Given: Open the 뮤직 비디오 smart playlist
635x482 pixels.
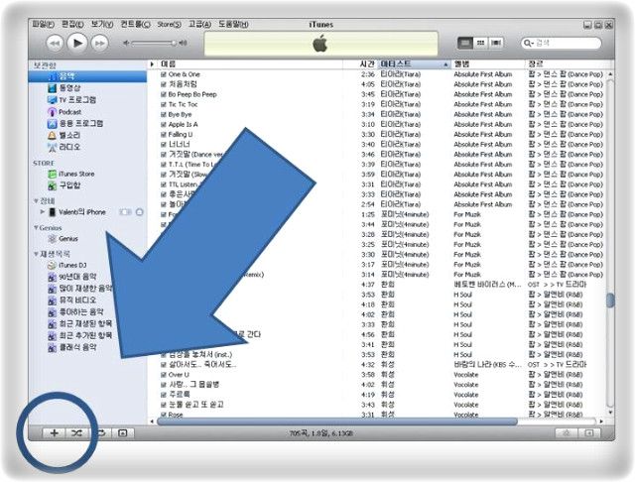Looking at the screenshot, I should 72,301.
